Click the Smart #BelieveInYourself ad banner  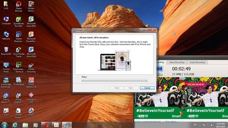(181, 98)
